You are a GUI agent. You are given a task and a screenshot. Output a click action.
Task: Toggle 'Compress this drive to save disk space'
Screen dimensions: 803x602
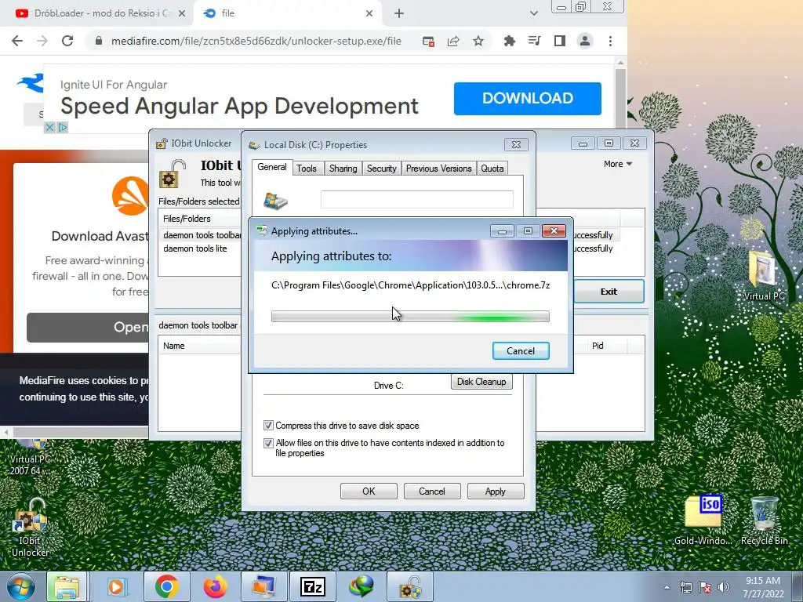coord(268,426)
